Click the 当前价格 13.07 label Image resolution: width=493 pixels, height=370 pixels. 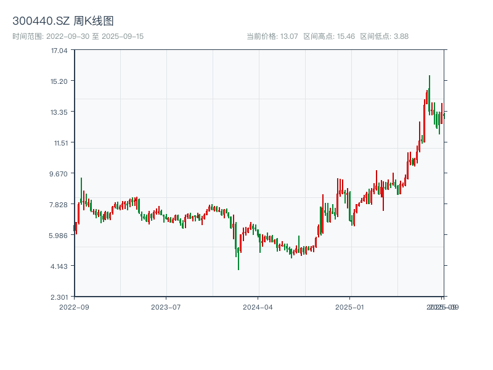(x=272, y=36)
